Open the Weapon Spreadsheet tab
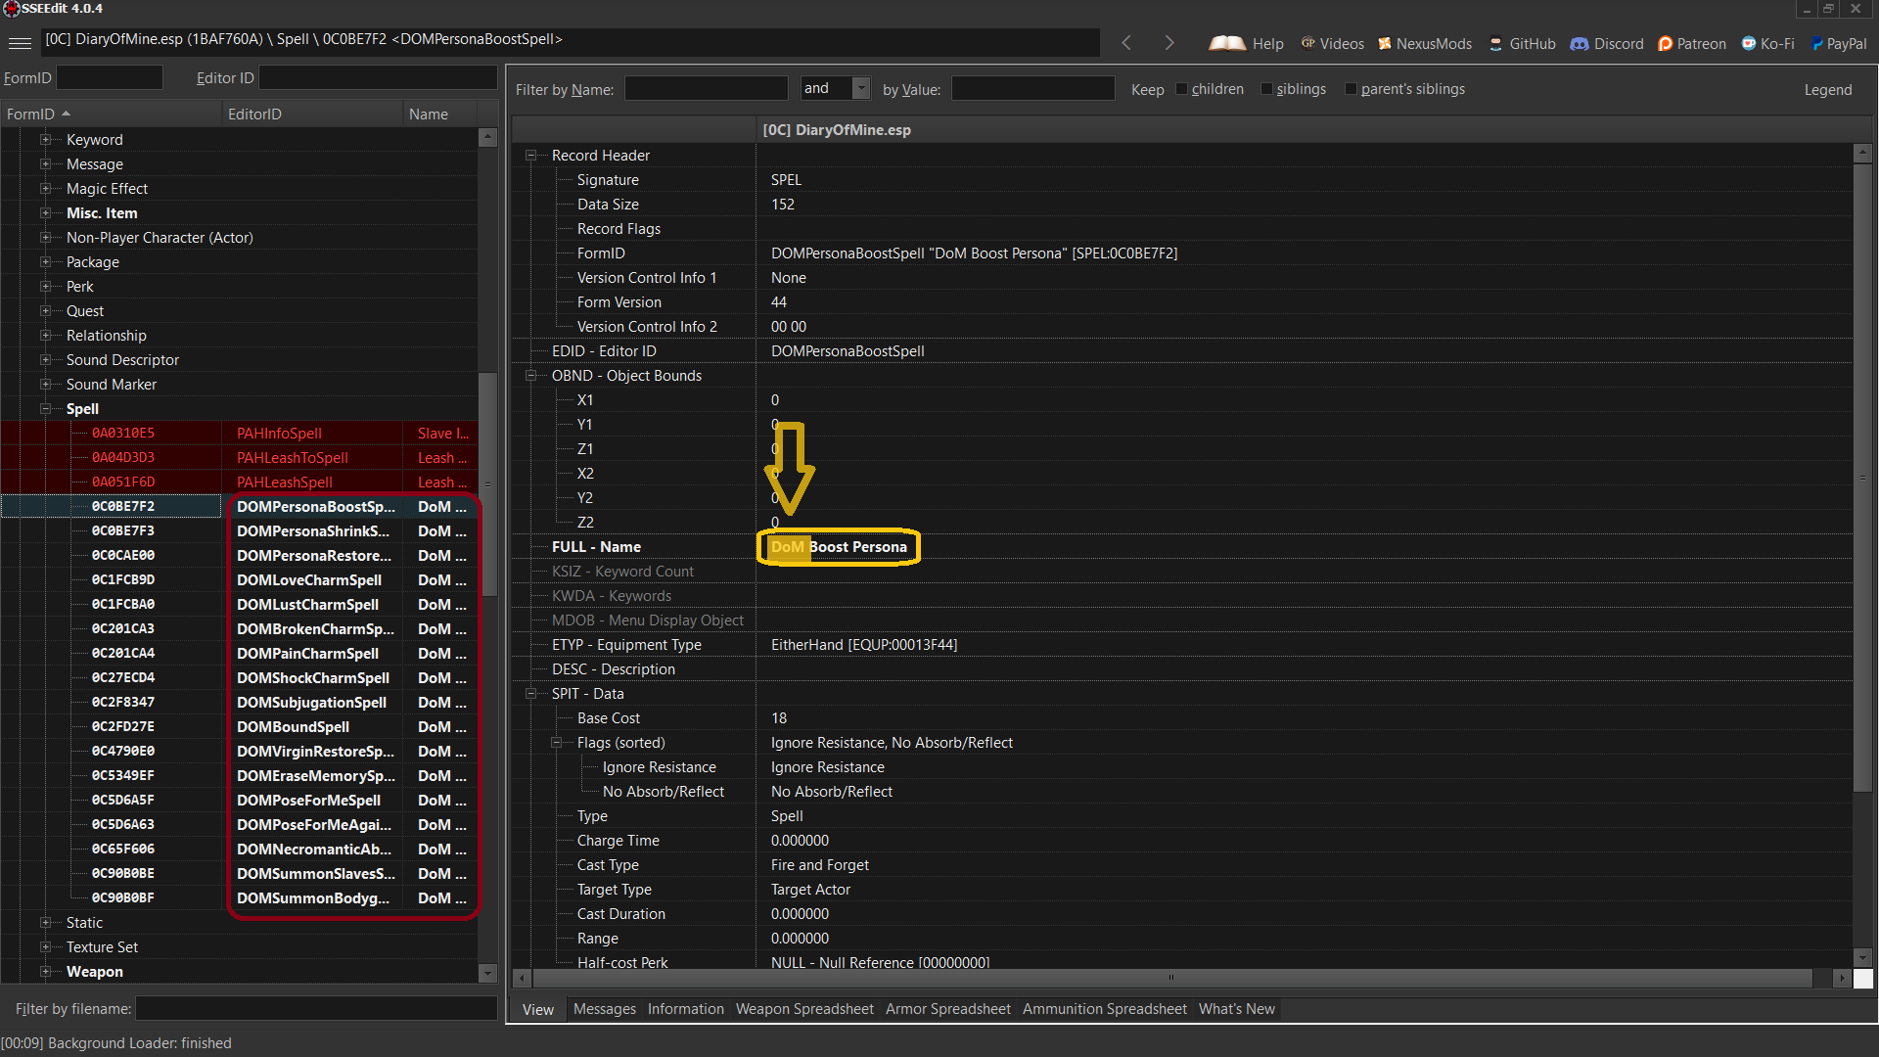Image resolution: width=1879 pixels, height=1057 pixels. click(x=804, y=1009)
